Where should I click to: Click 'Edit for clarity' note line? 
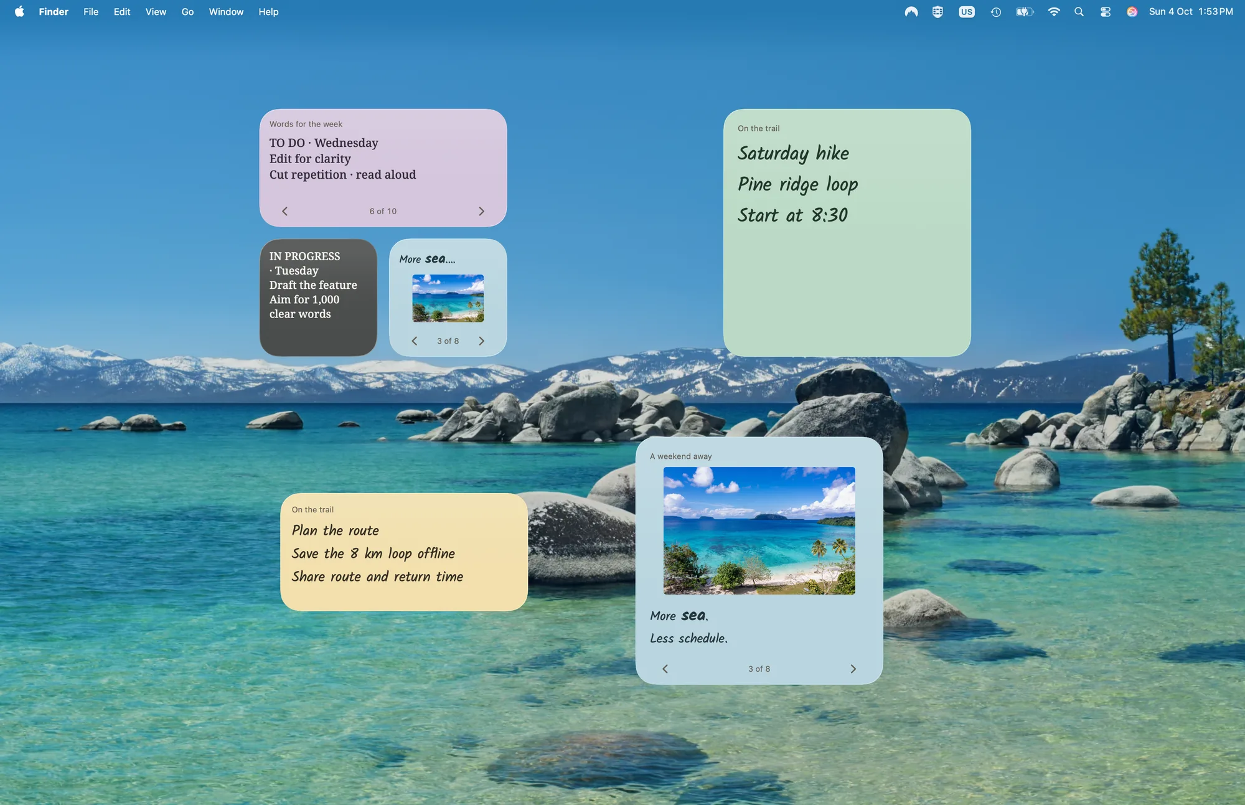(x=310, y=159)
